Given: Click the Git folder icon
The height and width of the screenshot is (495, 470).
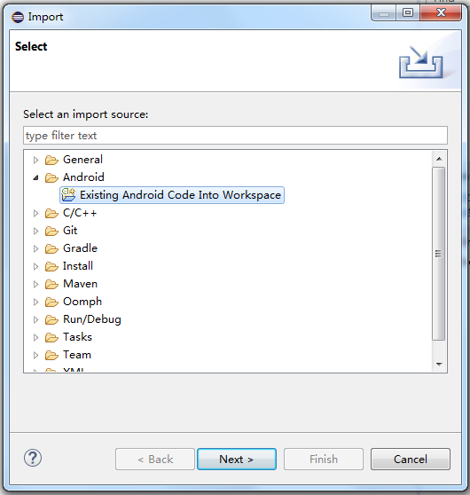Looking at the screenshot, I should (x=51, y=231).
